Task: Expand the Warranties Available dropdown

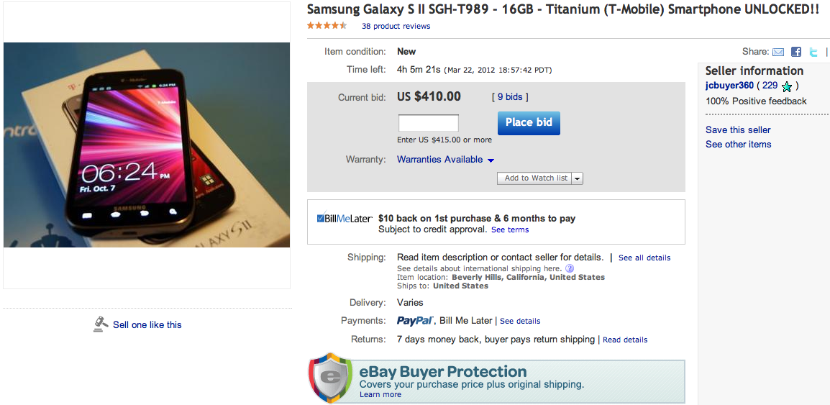Action: (x=491, y=160)
